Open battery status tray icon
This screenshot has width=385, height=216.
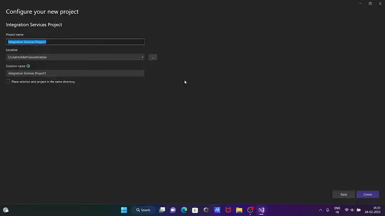[359, 210]
